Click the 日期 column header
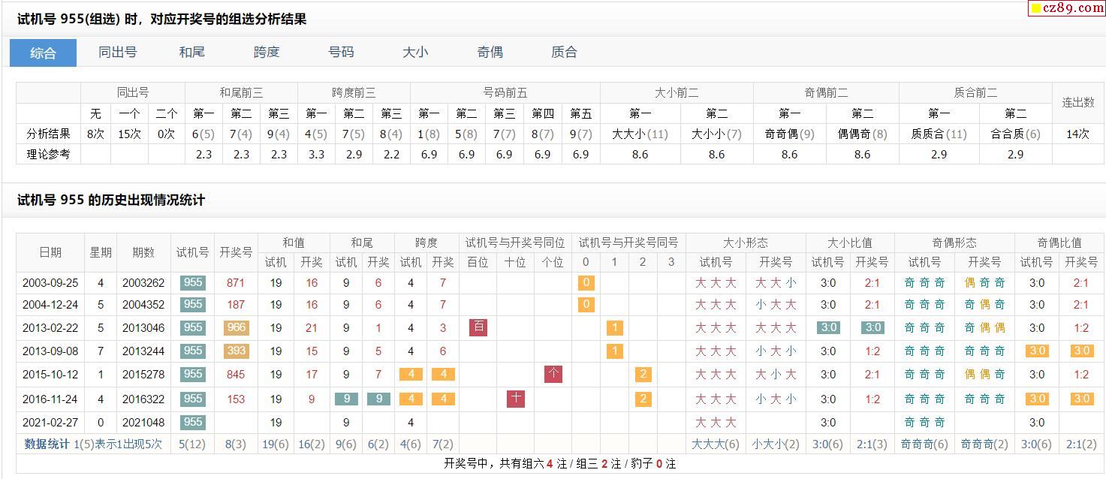This screenshot has width=1106, height=479. click(x=50, y=252)
